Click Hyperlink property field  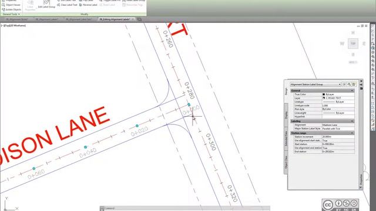click(338, 117)
